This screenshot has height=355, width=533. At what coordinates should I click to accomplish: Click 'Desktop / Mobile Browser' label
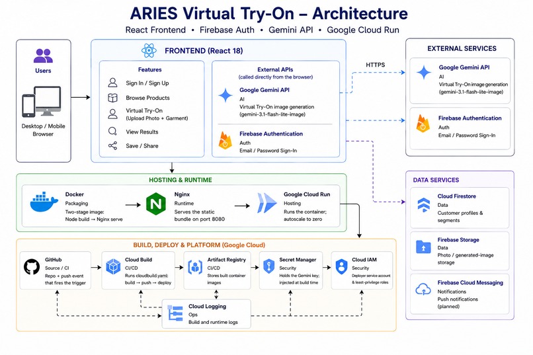click(x=43, y=130)
